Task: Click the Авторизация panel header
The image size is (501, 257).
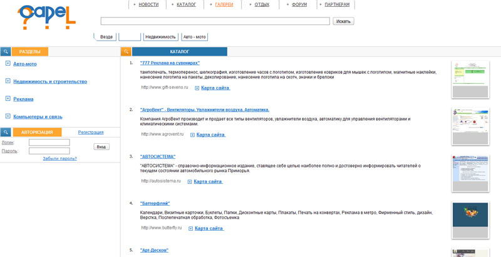Action: [x=38, y=133]
